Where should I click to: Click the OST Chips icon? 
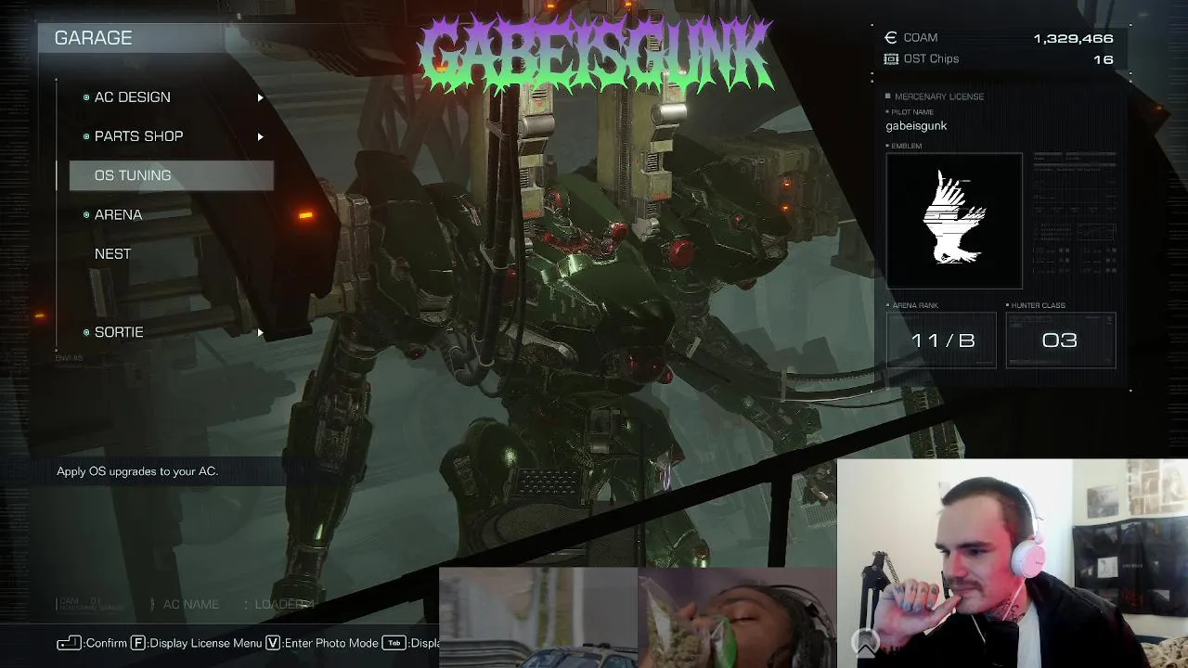pos(891,58)
